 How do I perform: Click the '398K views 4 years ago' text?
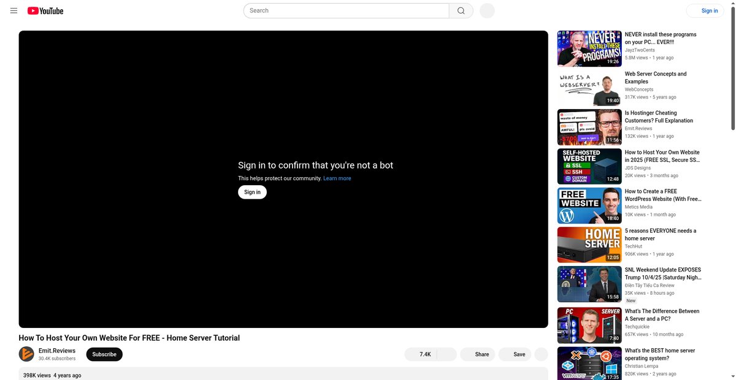pos(52,375)
